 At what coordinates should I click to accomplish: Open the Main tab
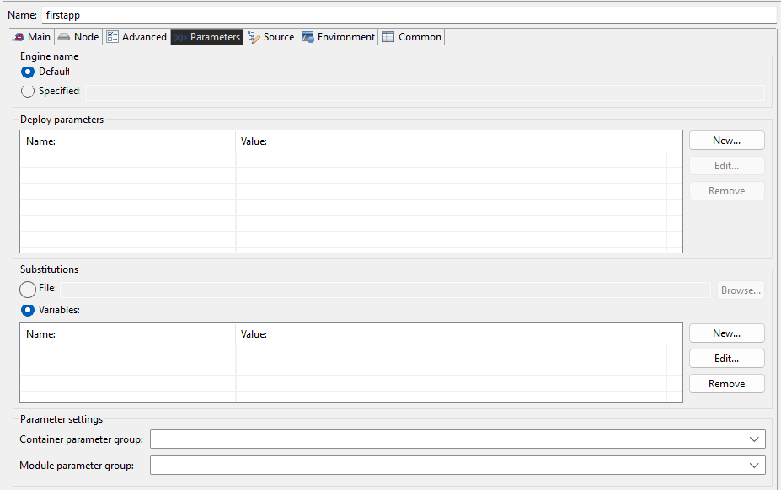point(31,37)
